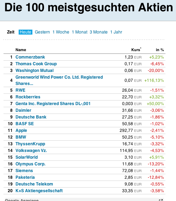Open the Paketeria stock link
This screenshot has width=176, height=201.
click(25, 177)
